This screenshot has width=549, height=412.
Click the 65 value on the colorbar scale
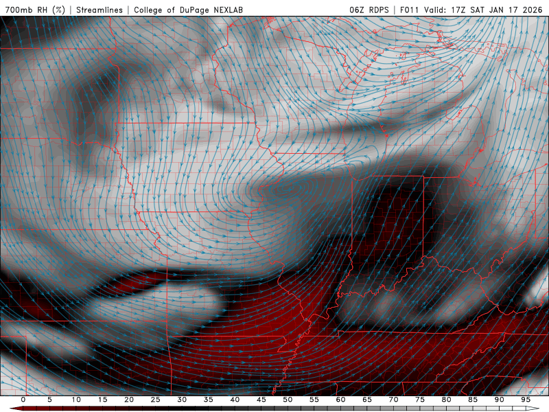[x=367, y=400]
